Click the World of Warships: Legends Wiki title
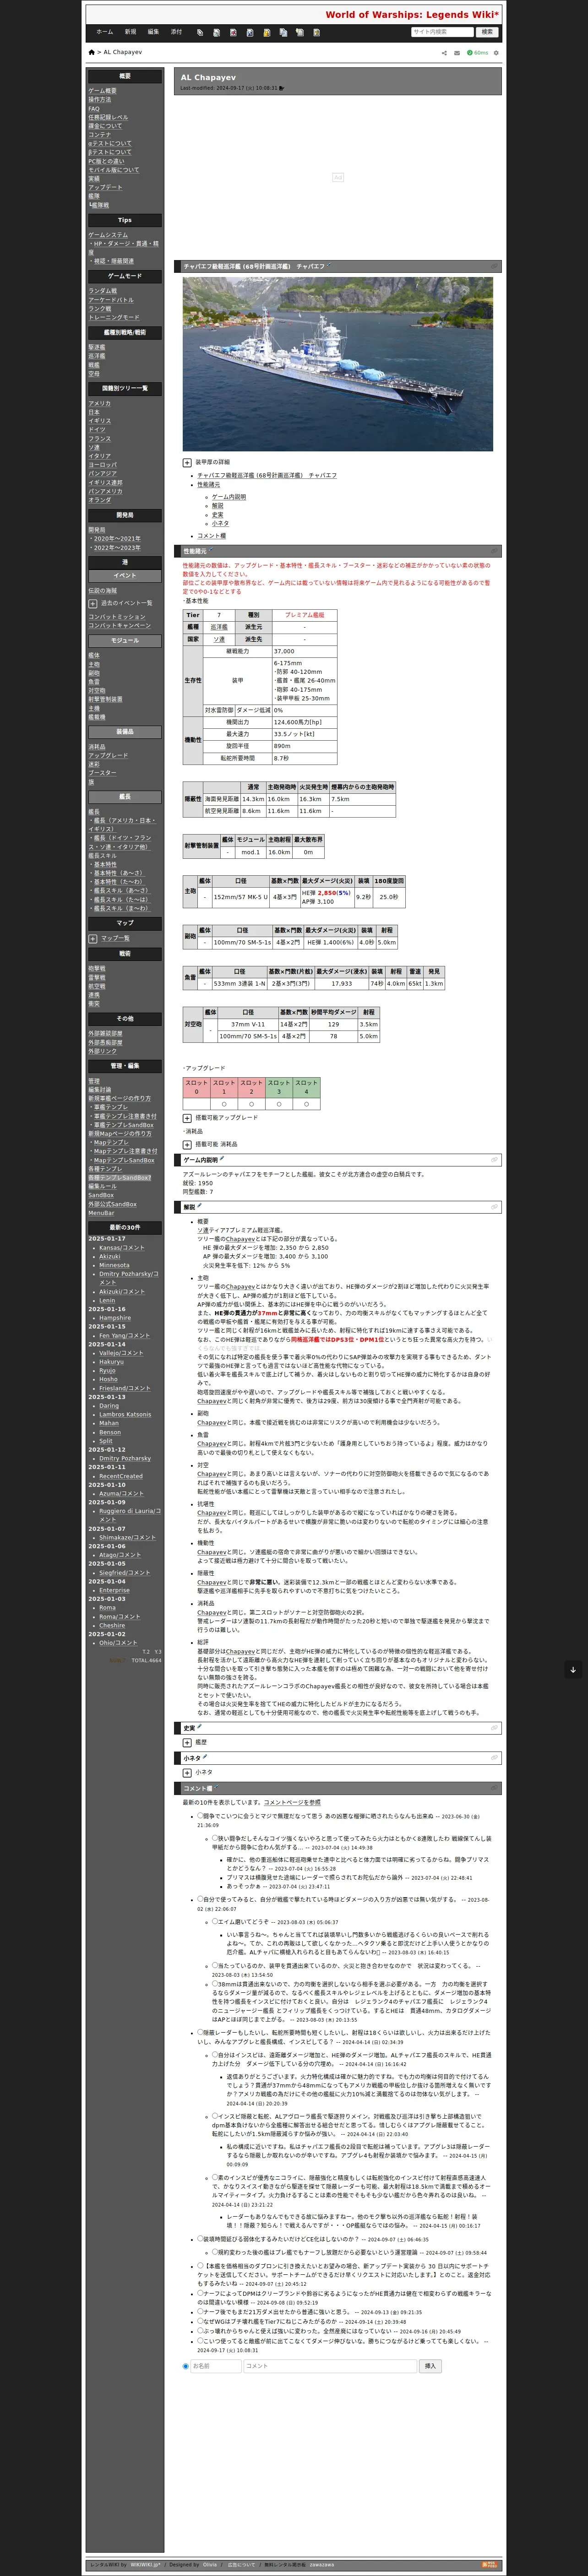The height and width of the screenshot is (2576, 588). [x=412, y=14]
